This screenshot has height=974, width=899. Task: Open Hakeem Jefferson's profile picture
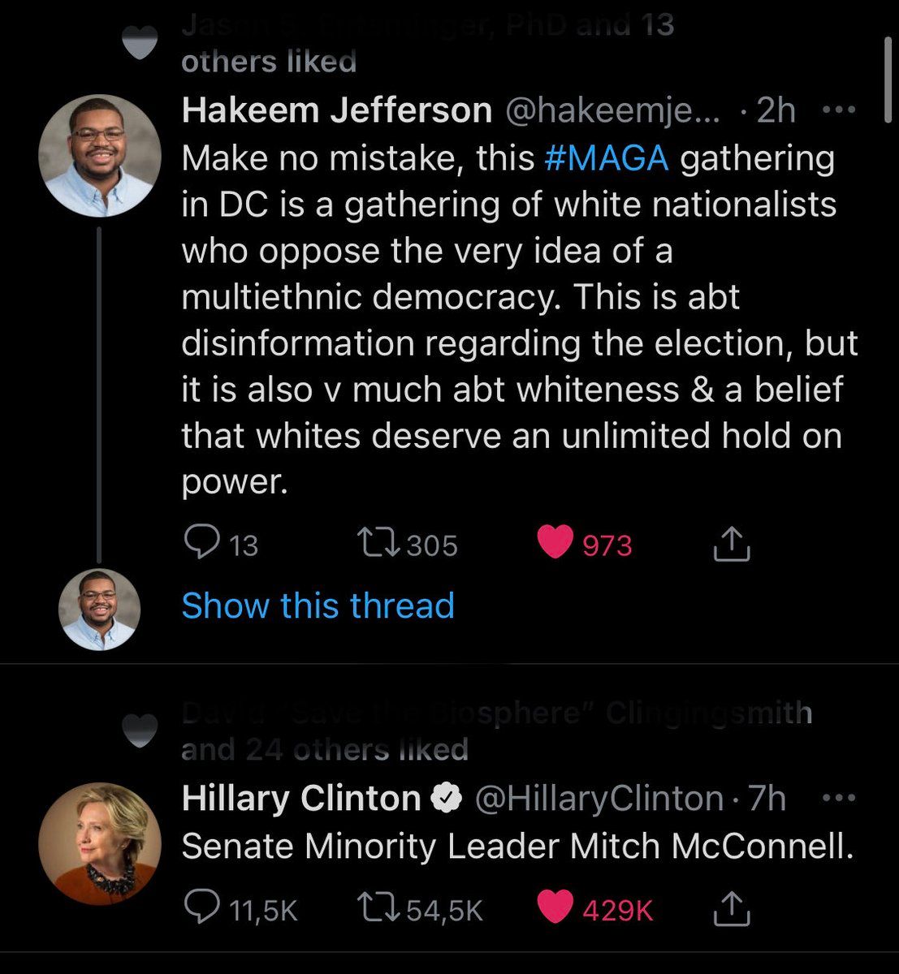click(x=100, y=156)
